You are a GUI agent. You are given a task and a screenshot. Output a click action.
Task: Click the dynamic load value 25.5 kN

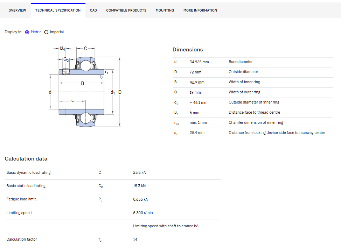pos(140,172)
